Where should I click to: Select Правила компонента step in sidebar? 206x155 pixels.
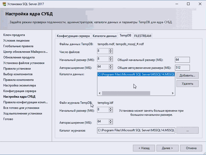[x=18, y=80]
